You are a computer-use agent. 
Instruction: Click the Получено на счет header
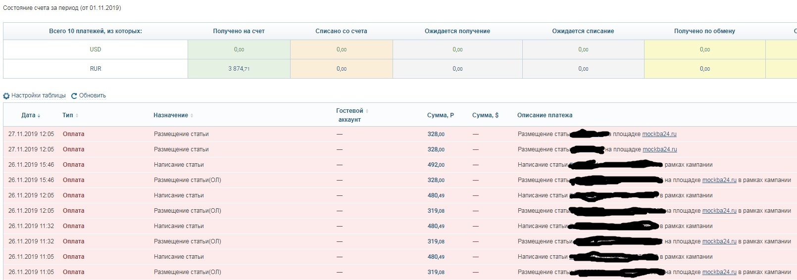[x=239, y=31]
